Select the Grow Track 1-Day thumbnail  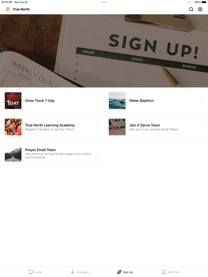[13, 101]
